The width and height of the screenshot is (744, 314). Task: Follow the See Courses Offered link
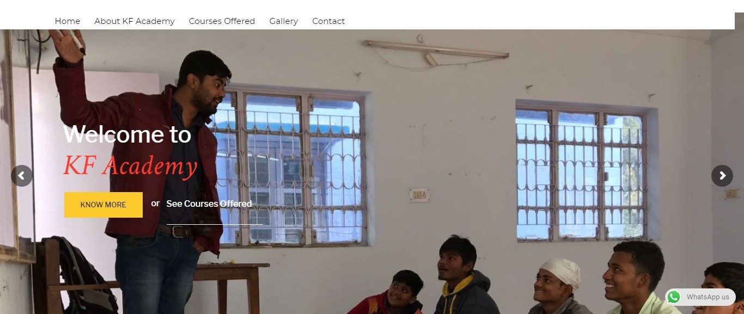pos(209,204)
